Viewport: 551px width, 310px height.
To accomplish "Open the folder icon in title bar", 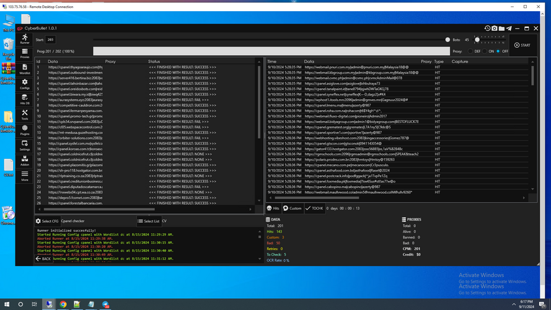I will (502, 28).
